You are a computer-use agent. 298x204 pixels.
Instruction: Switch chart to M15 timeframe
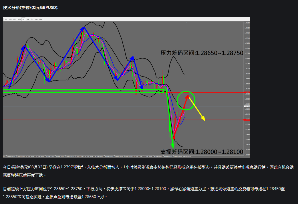15,19
